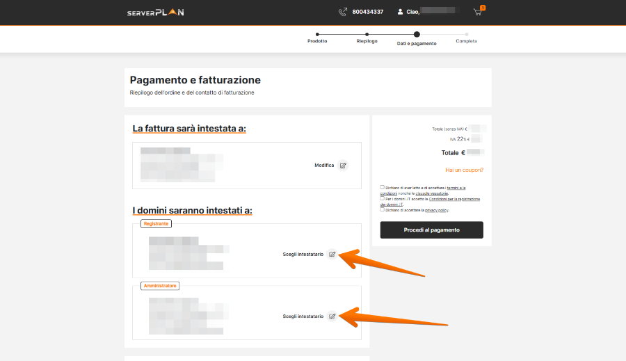
Task: Tick the .IT domain conditions checkbox
Action: click(x=383, y=198)
